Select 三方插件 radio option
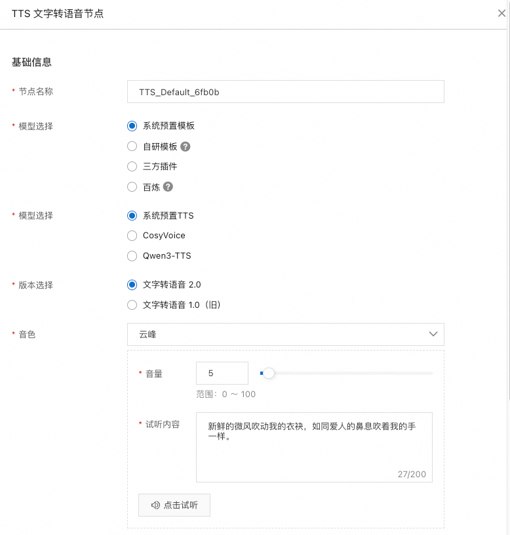The width and height of the screenshot is (510, 535). (x=132, y=167)
